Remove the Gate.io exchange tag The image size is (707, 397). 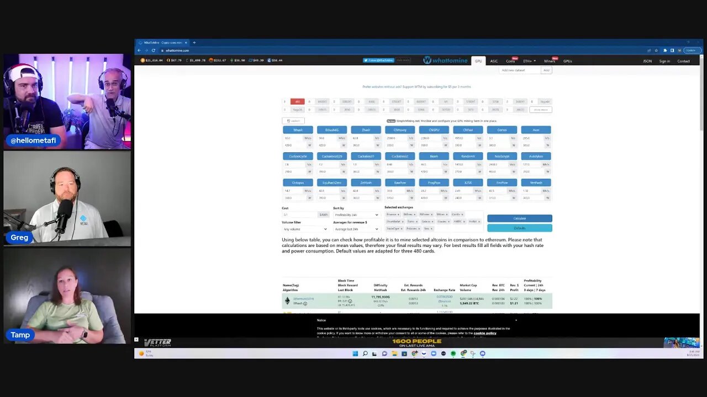click(431, 221)
